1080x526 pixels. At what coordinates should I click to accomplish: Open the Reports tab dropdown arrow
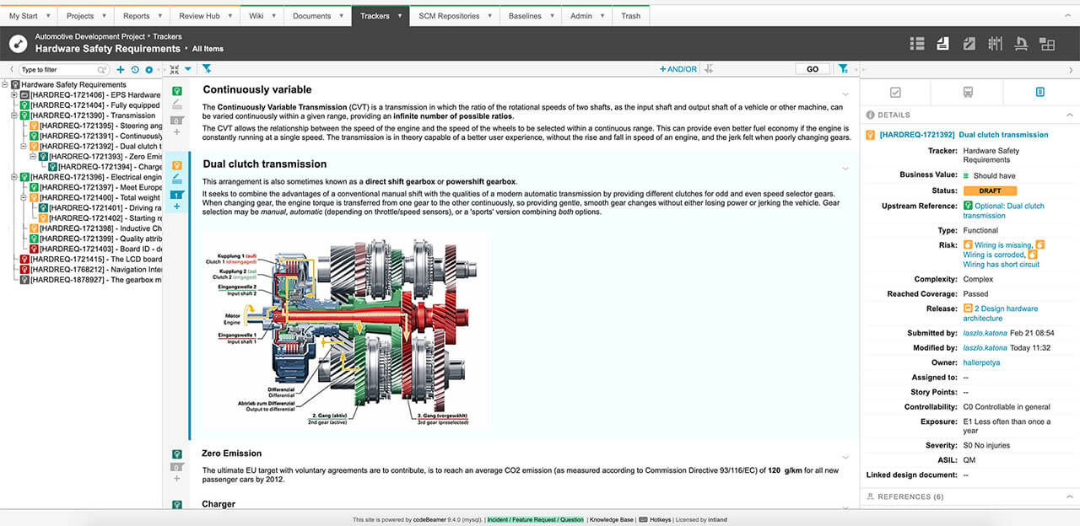[159, 16]
